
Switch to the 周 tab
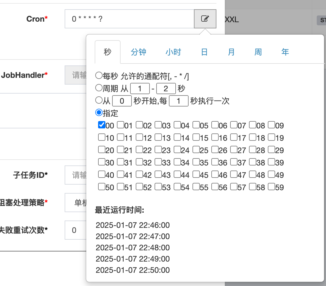click(258, 52)
